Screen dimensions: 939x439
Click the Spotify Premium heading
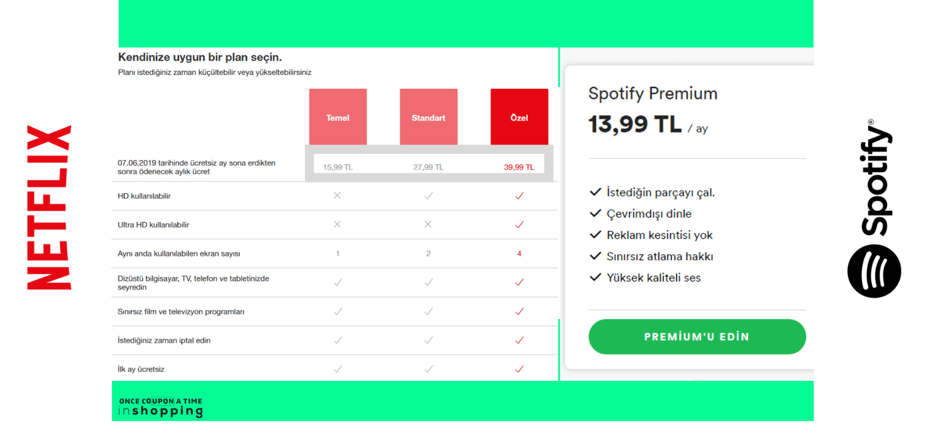coord(653,94)
